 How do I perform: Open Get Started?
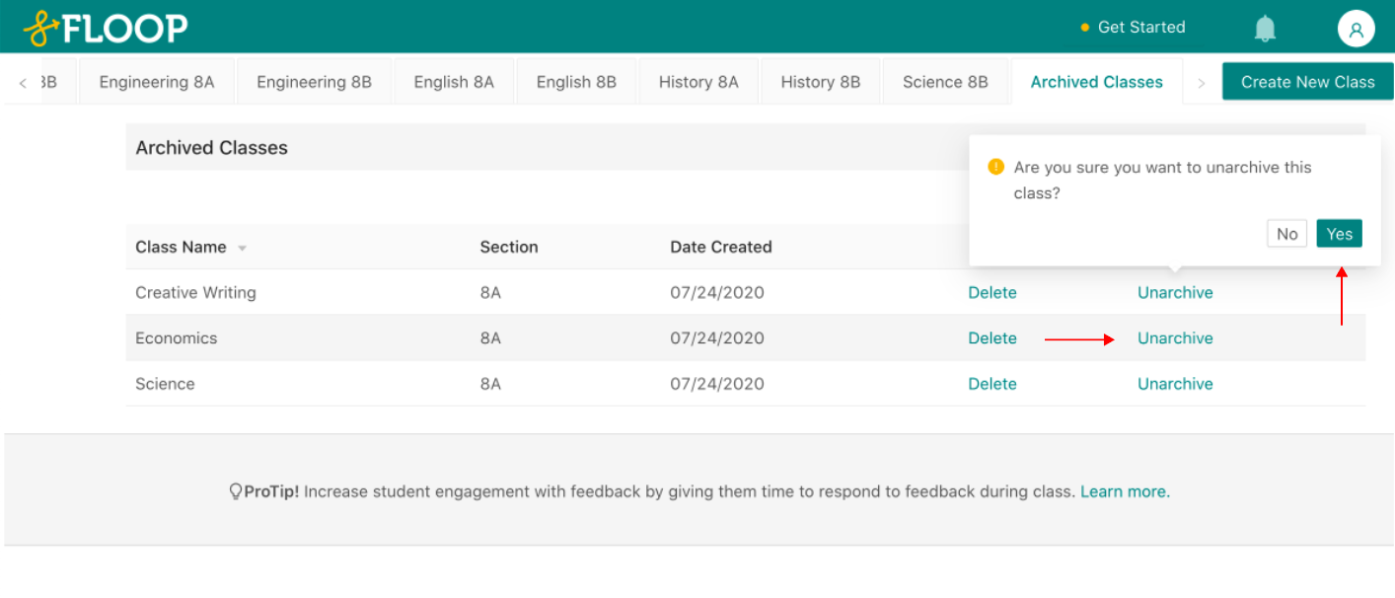(1133, 28)
